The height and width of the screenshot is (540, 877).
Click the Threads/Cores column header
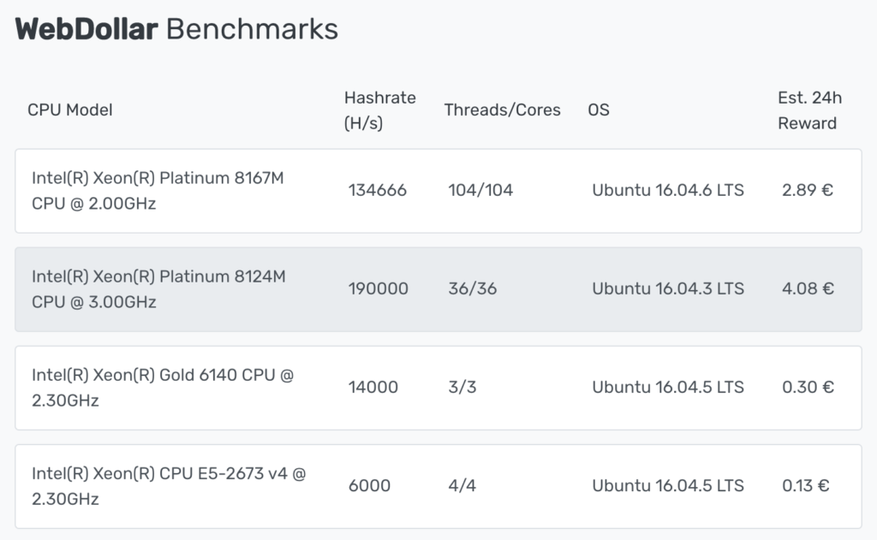(502, 110)
